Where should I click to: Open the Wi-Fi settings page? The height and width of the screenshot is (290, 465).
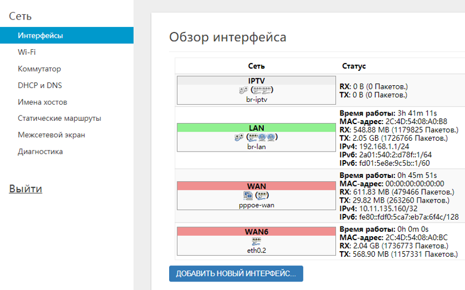(27, 52)
